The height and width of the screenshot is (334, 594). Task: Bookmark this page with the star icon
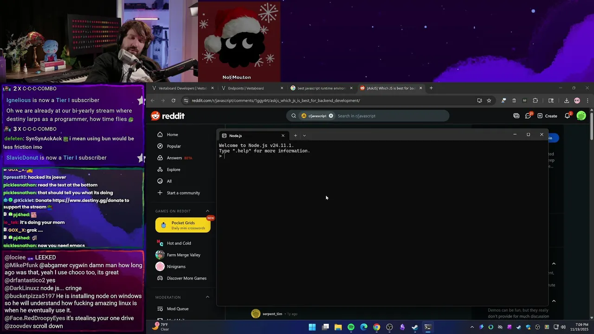click(x=489, y=100)
